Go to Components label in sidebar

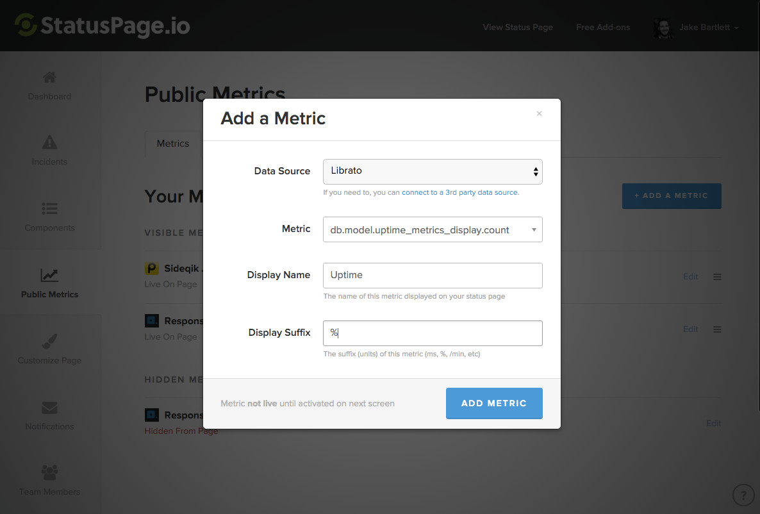pyautogui.click(x=49, y=228)
